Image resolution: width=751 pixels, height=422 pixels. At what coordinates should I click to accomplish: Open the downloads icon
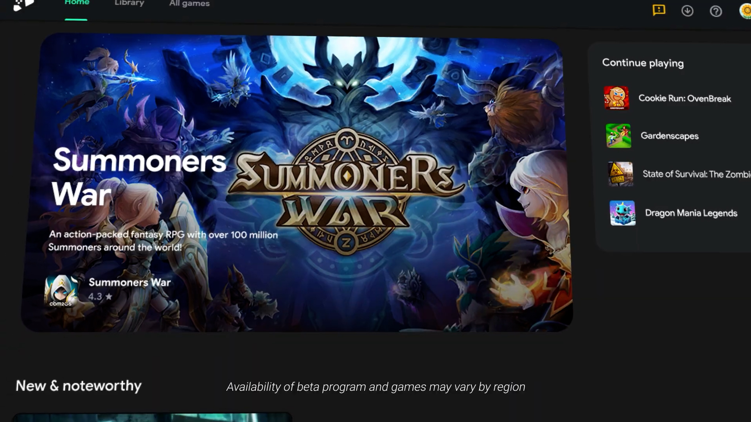[x=687, y=11]
